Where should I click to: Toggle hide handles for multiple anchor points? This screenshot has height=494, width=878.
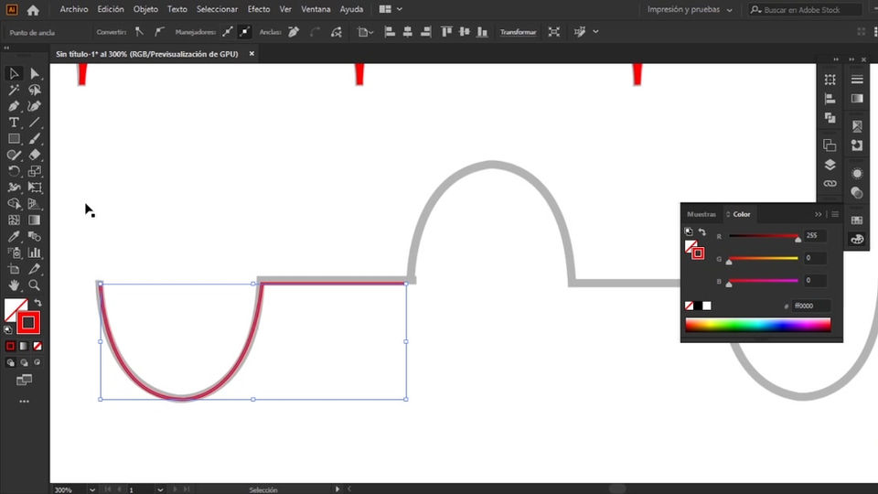pyautogui.click(x=245, y=32)
